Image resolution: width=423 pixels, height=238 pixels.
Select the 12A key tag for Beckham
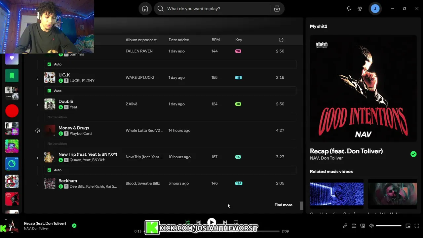pos(239,183)
